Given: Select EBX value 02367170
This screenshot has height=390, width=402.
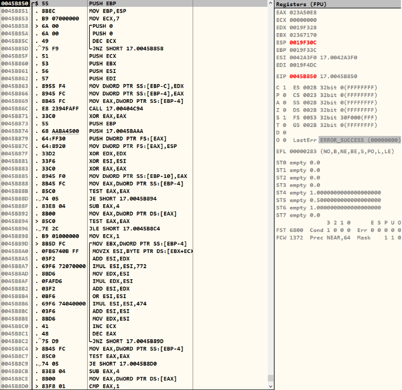Looking at the screenshot, I should click(303, 35).
